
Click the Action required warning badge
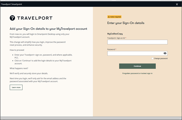click(114, 17)
